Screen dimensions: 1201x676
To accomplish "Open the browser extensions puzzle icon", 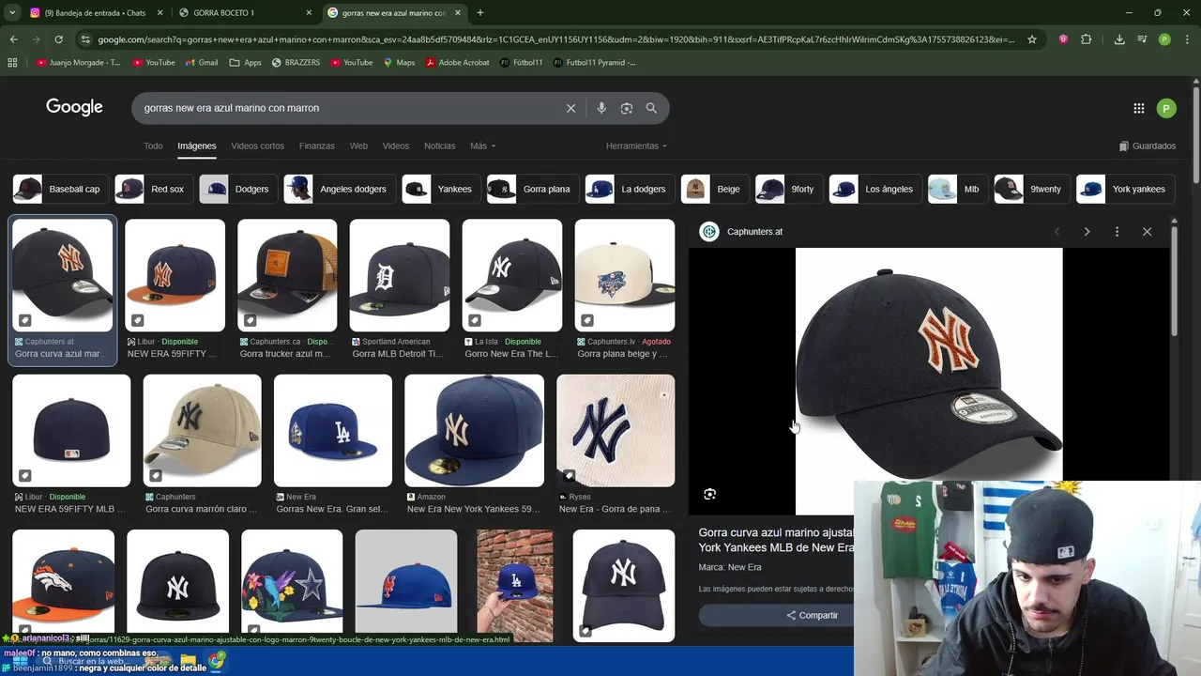I will click(1087, 39).
